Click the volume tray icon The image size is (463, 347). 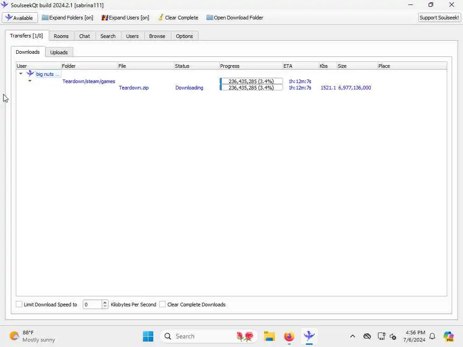coord(393,336)
